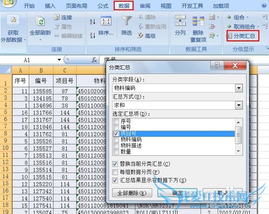This screenshot has width=269, height=214.
Task: Switch to the 审阅 ribbon tab
Action: click(x=145, y=6)
